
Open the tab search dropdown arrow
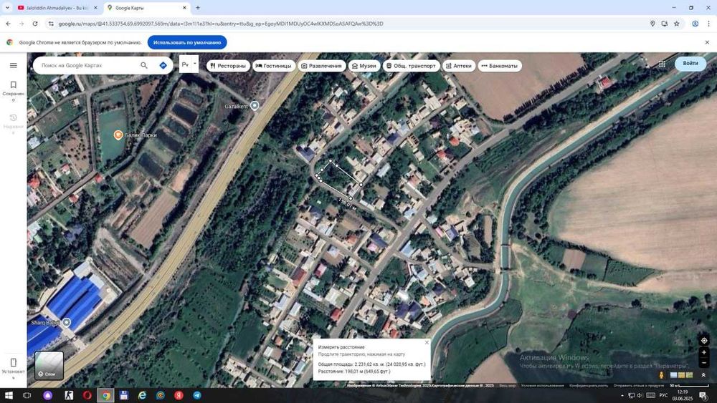pyautogui.click(x=7, y=8)
